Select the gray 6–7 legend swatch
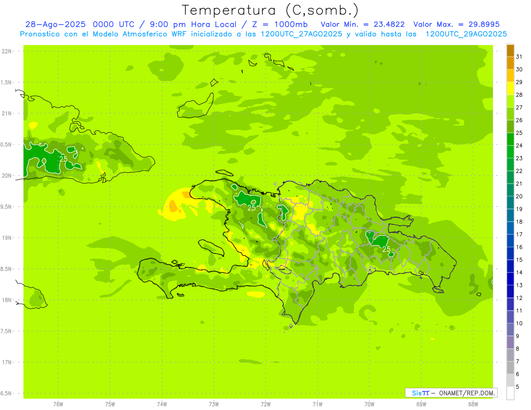Screen dimensions: 531x410 coord(510,368)
